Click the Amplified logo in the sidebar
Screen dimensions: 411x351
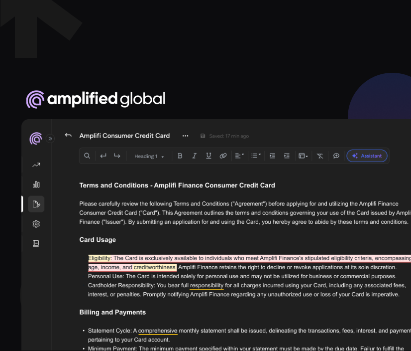(x=36, y=139)
